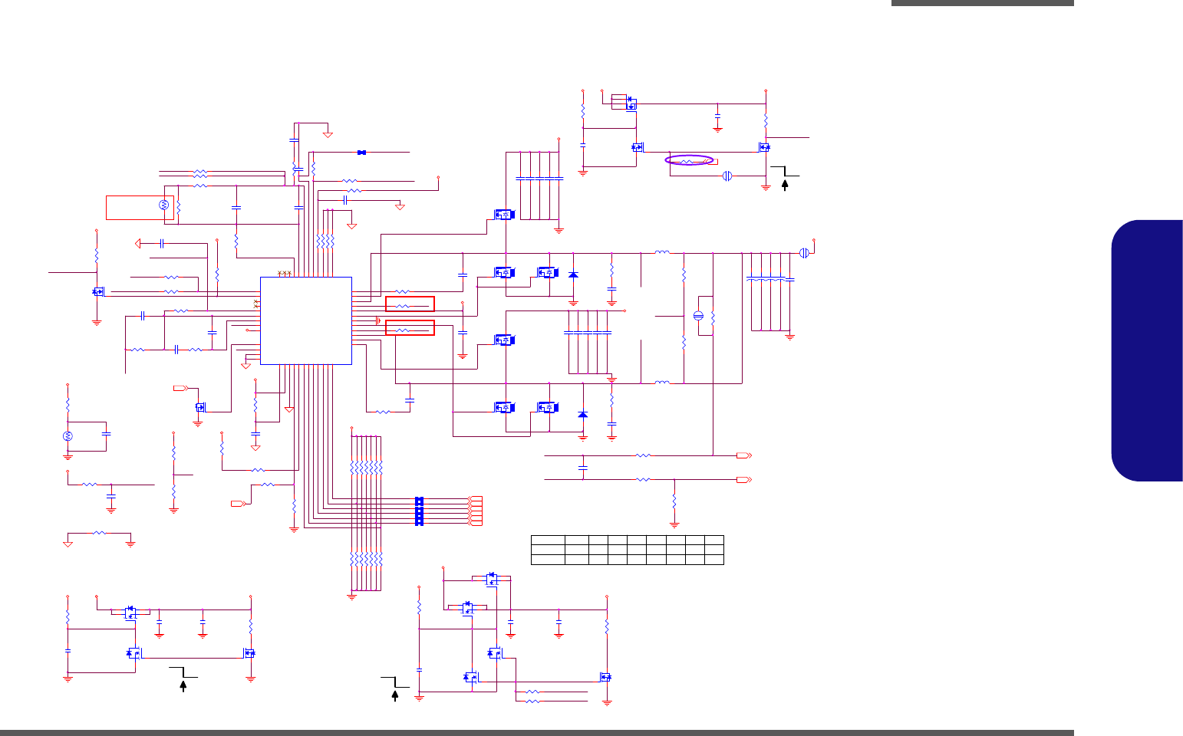Select the horizontal oval jumper below purple ellipse
This screenshot has width=1183, height=736.
(727, 176)
